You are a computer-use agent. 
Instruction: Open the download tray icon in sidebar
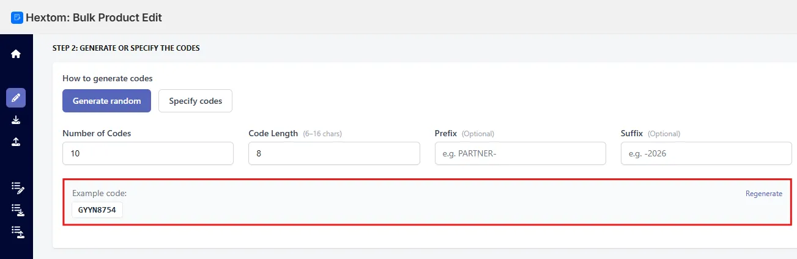pos(16,120)
